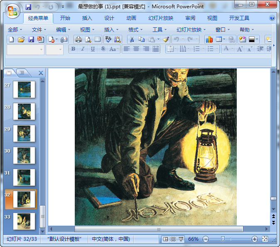Decrease list indent level icon

[260, 49]
